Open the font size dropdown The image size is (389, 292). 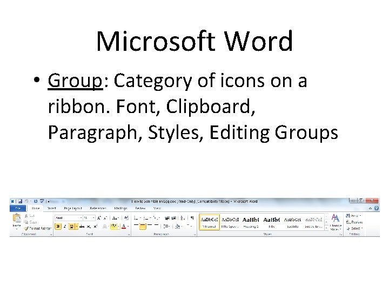point(93,218)
